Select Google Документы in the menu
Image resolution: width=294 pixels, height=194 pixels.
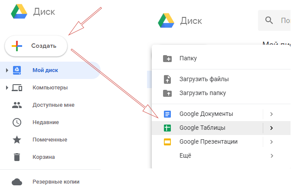pos(207,114)
